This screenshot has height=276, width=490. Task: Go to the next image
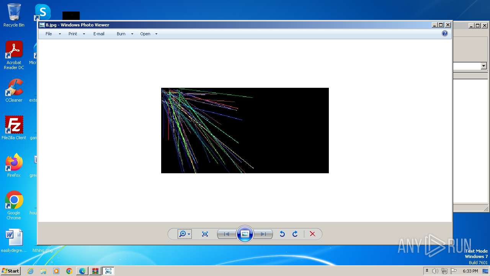pos(263,234)
